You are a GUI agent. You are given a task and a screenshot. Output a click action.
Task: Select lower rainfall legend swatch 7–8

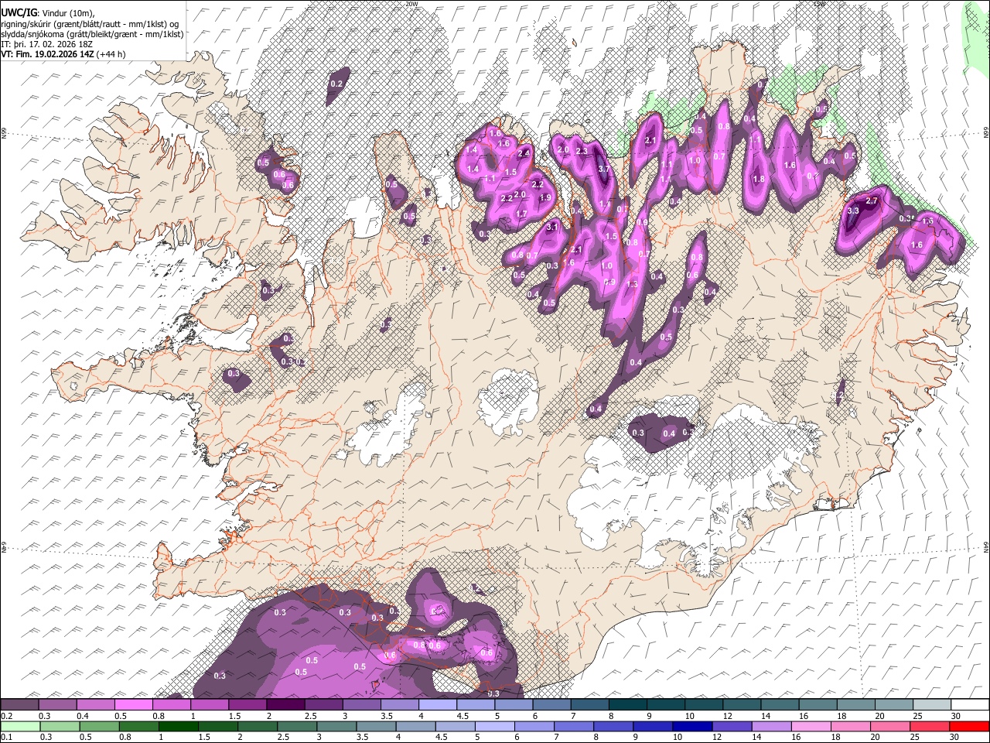pyautogui.click(x=575, y=726)
